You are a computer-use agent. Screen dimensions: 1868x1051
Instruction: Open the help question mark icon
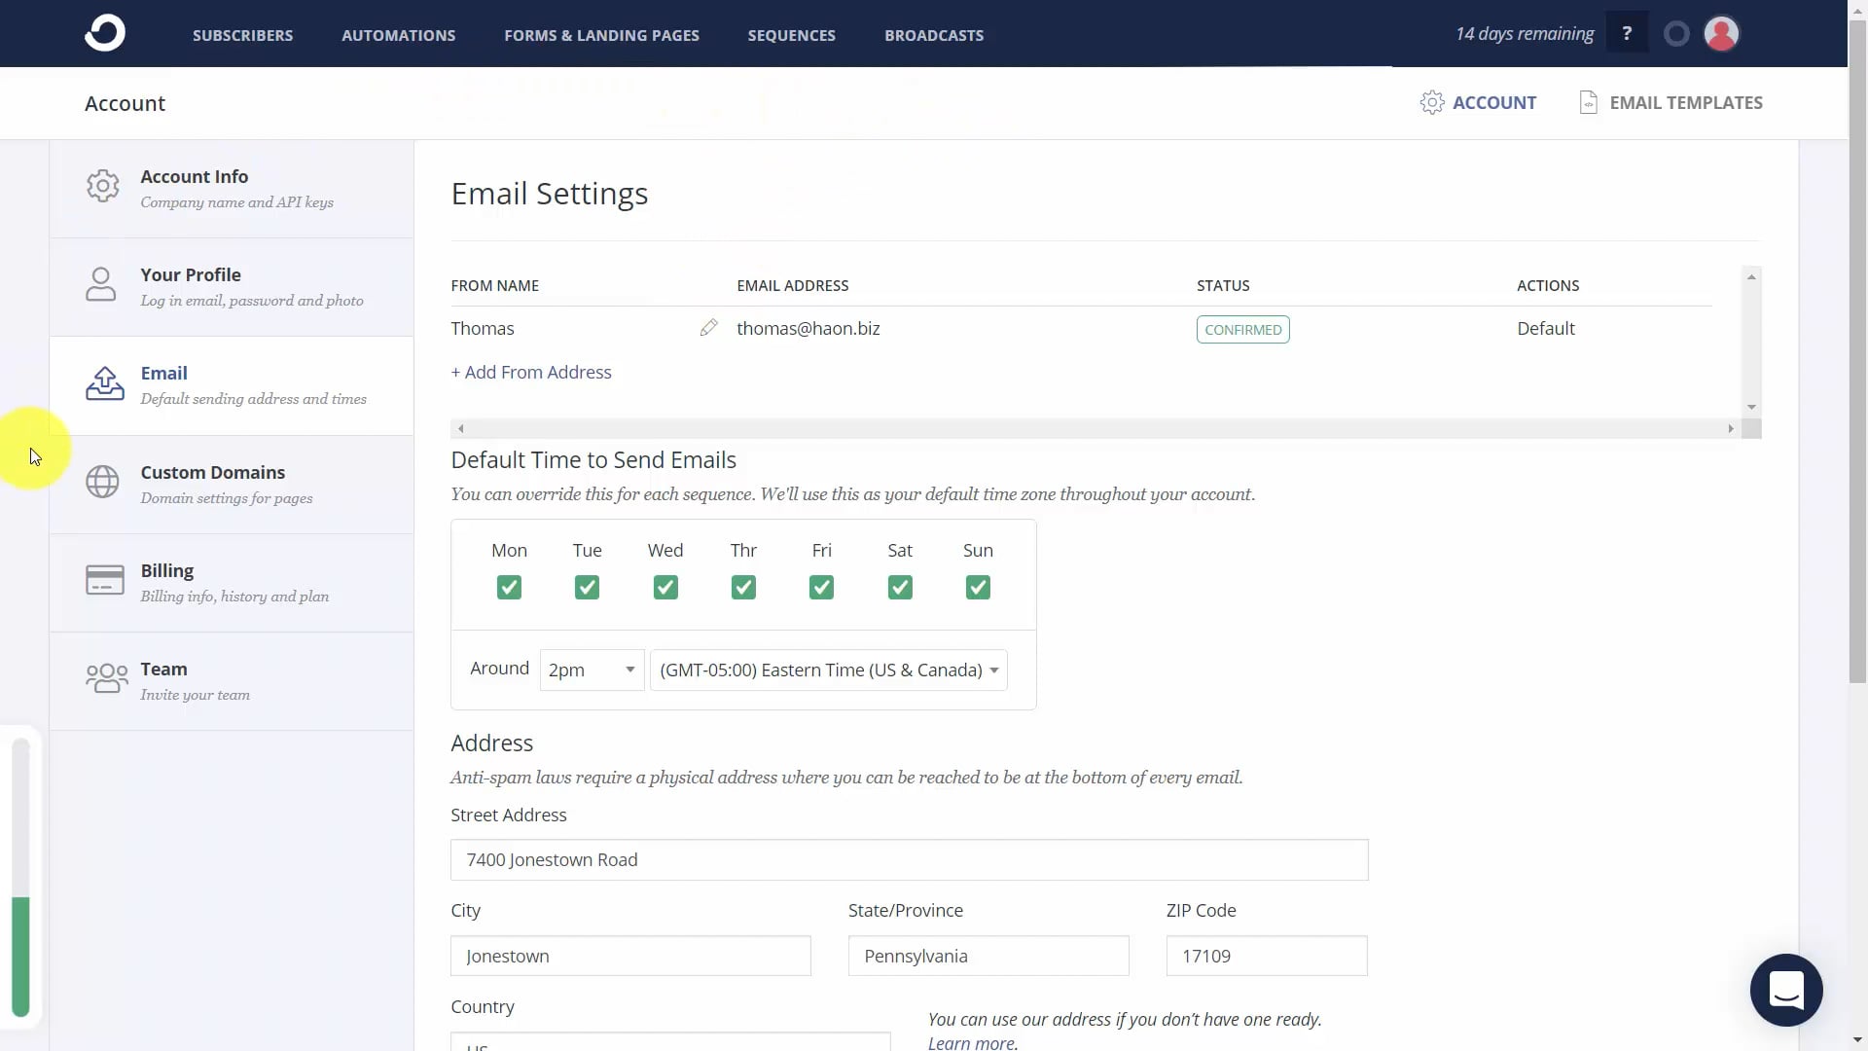tap(1627, 34)
